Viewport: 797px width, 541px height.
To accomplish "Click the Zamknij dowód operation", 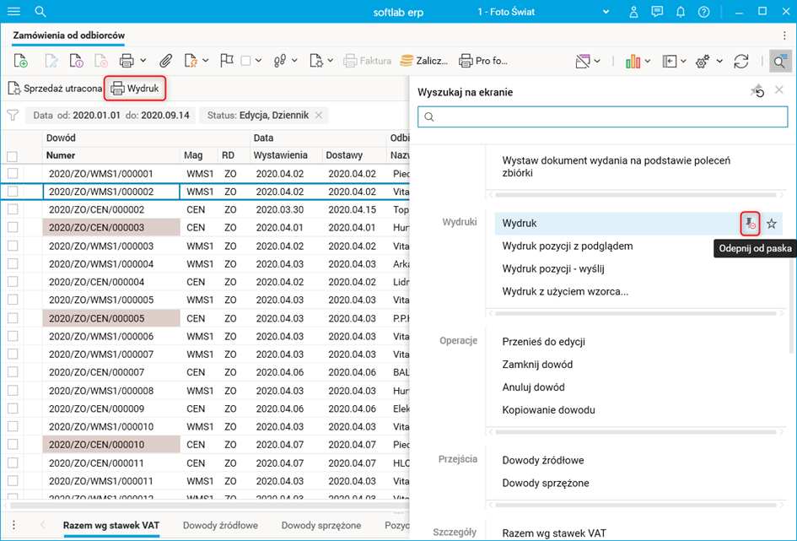I will (537, 365).
